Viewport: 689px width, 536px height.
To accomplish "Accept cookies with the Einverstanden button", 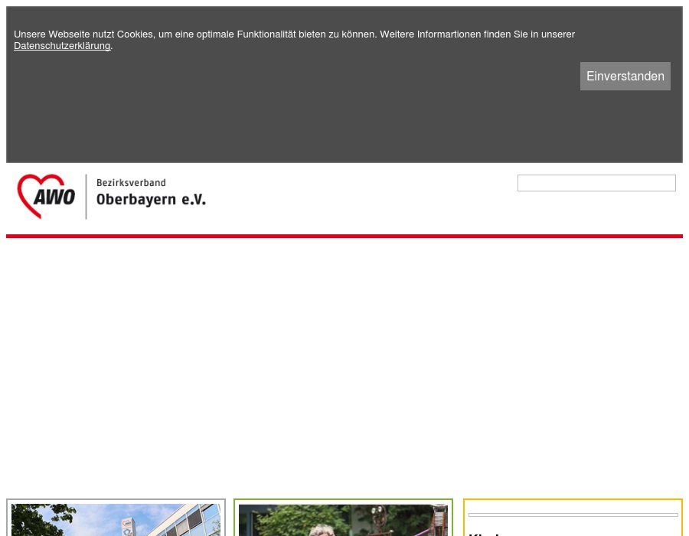I will 625,76.
